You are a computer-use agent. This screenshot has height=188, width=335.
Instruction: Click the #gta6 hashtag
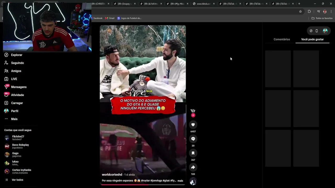click(166, 181)
